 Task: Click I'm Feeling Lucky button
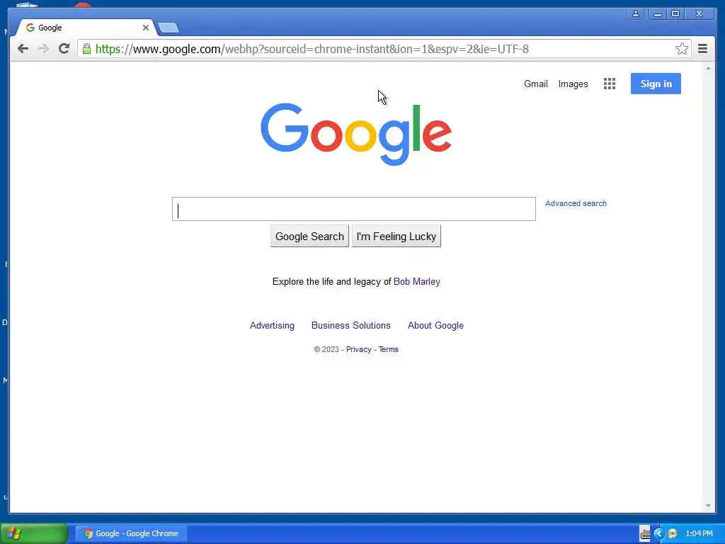tap(396, 237)
